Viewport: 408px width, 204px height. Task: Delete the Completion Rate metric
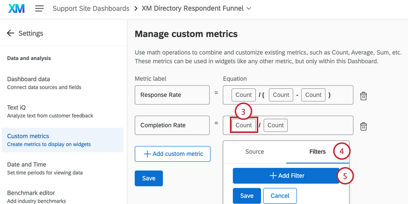(x=363, y=126)
